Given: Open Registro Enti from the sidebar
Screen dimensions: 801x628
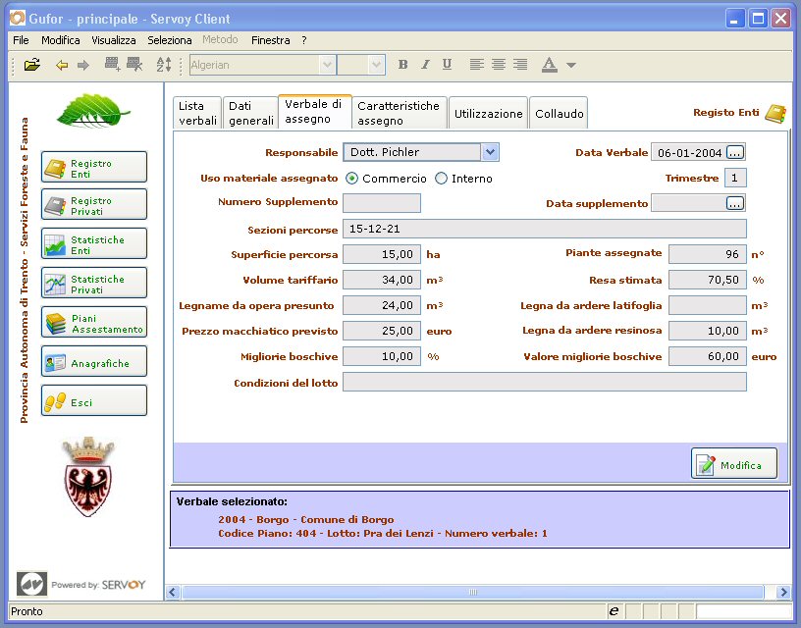Looking at the screenshot, I should [x=94, y=167].
